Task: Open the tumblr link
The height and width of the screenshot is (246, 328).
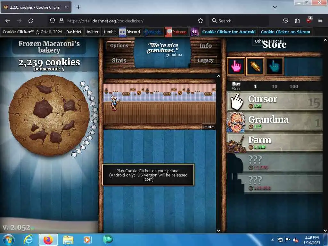Action: pos(110,32)
